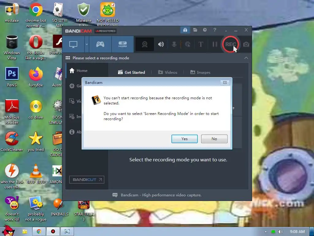This screenshot has height=236, width=314.
Task: Click the grid icon beside recording mode prompt
Action: (x=68, y=58)
